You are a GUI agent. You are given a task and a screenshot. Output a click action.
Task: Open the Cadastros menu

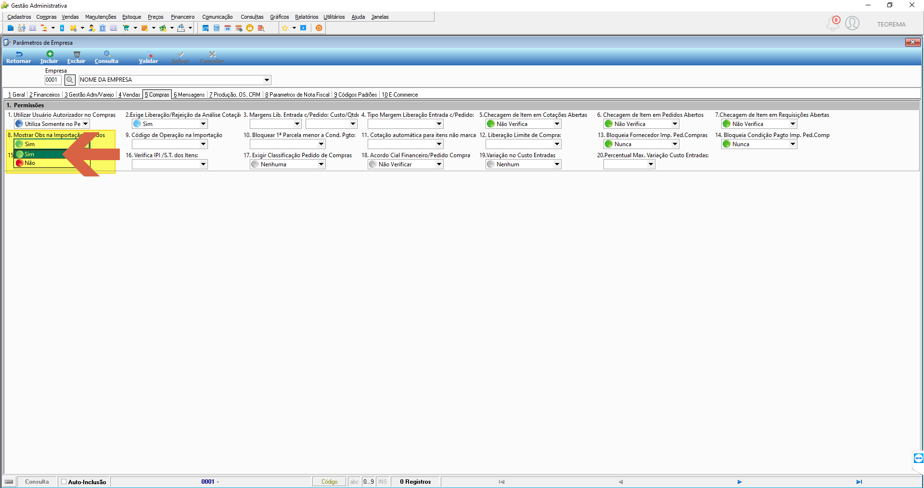19,17
